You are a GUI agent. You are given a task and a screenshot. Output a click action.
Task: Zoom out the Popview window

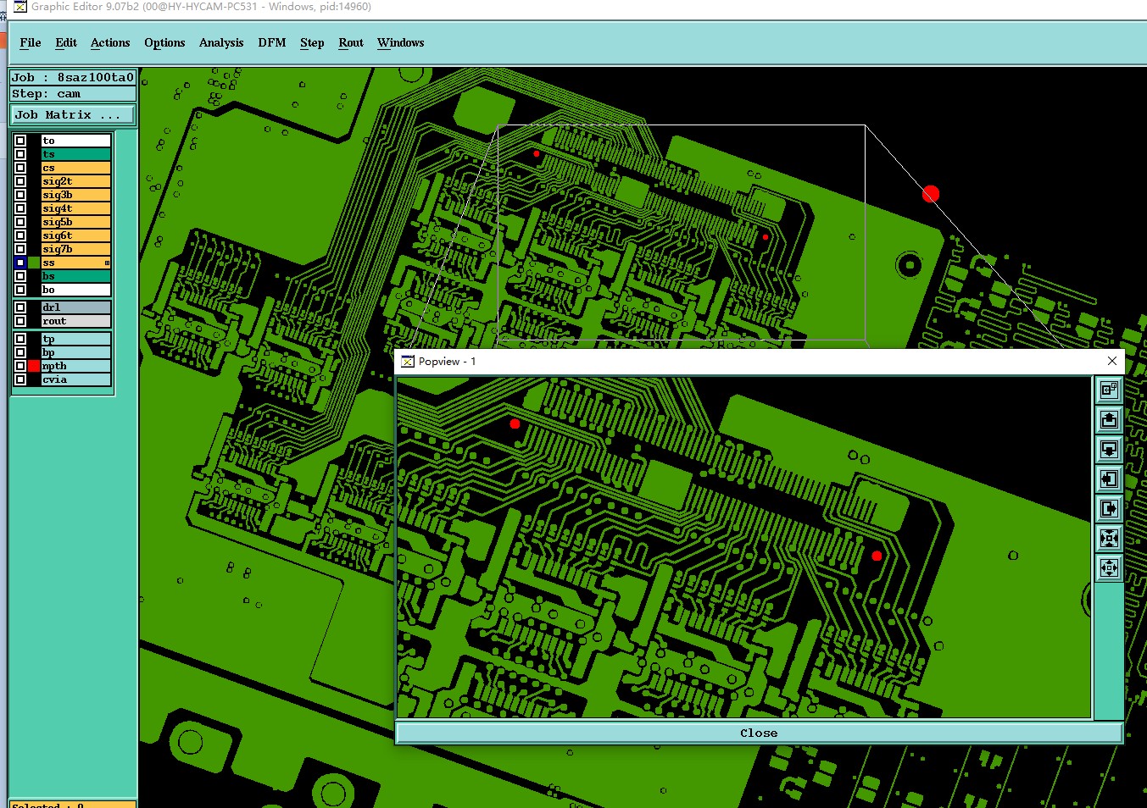tap(1109, 567)
